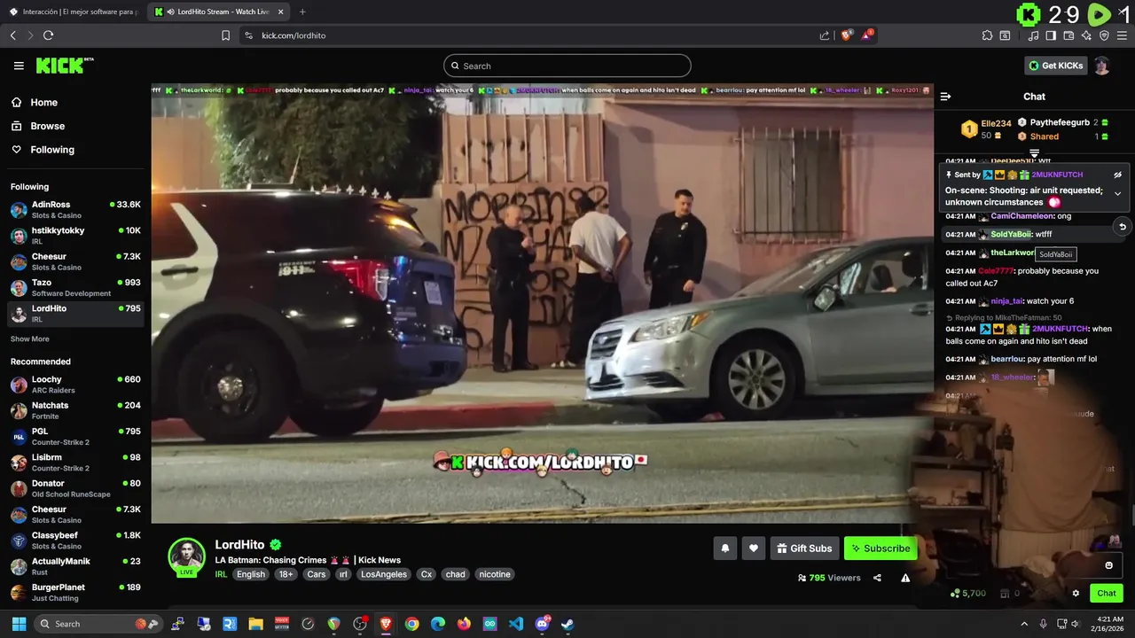Expand Following list with Show More

pyautogui.click(x=30, y=339)
